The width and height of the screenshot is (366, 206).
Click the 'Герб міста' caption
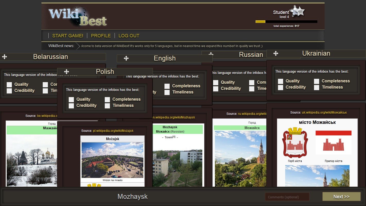pyautogui.click(x=295, y=161)
